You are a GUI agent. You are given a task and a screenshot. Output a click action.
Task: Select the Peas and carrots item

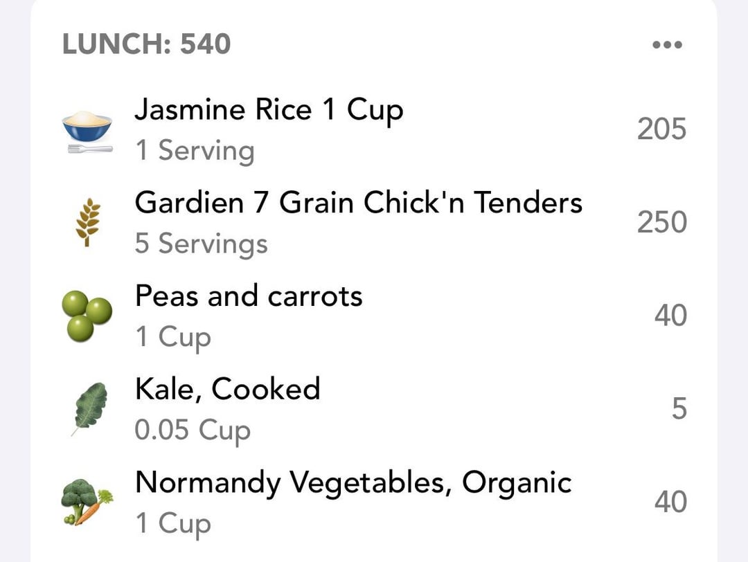249,296
